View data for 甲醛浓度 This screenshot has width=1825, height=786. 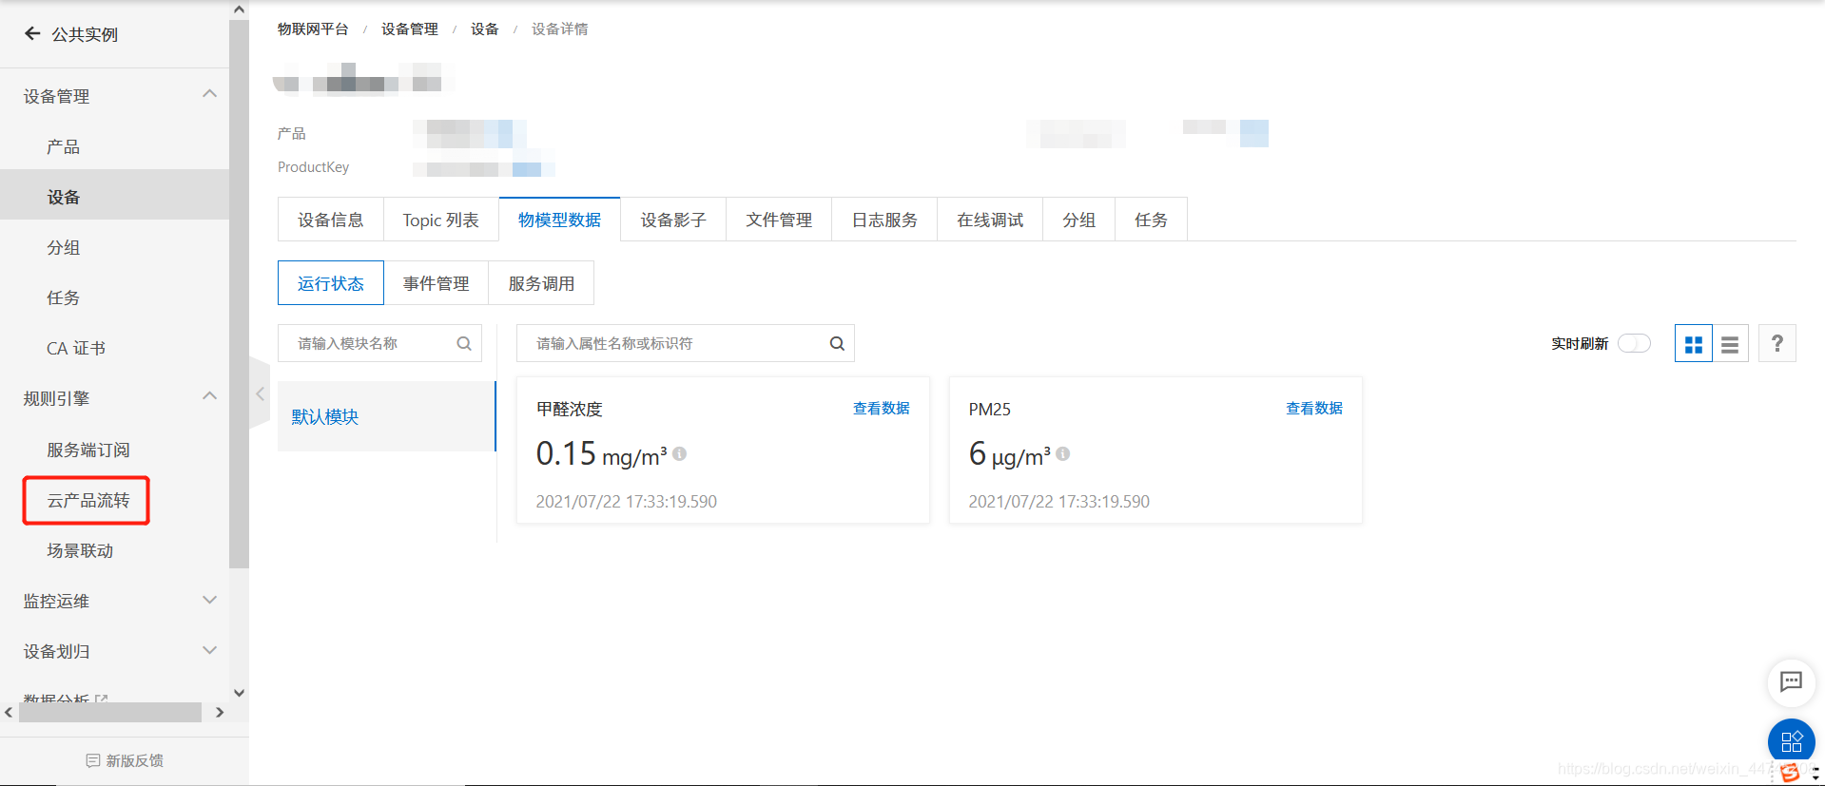click(x=882, y=408)
